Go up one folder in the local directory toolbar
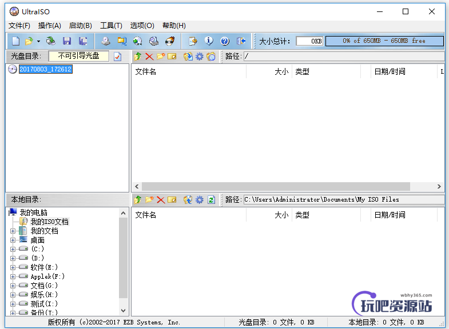The image size is (449, 329). (138, 199)
